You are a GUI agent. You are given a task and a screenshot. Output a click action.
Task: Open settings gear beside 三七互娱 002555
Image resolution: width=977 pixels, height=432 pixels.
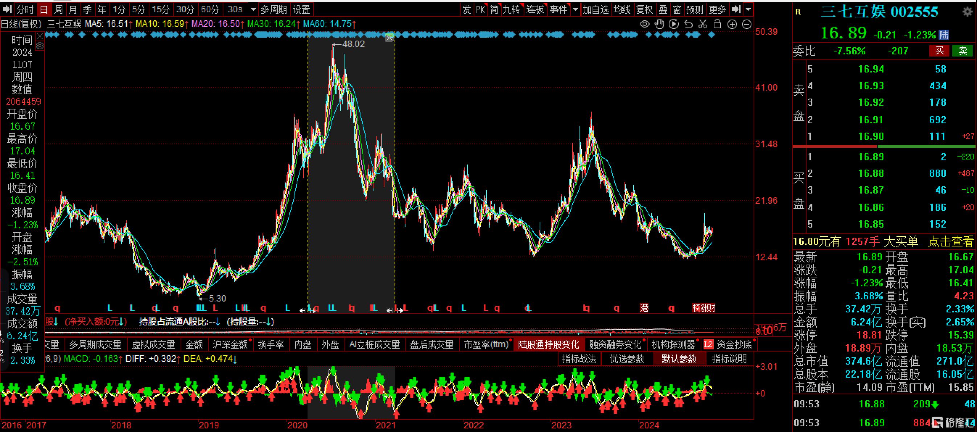pyautogui.click(x=968, y=12)
